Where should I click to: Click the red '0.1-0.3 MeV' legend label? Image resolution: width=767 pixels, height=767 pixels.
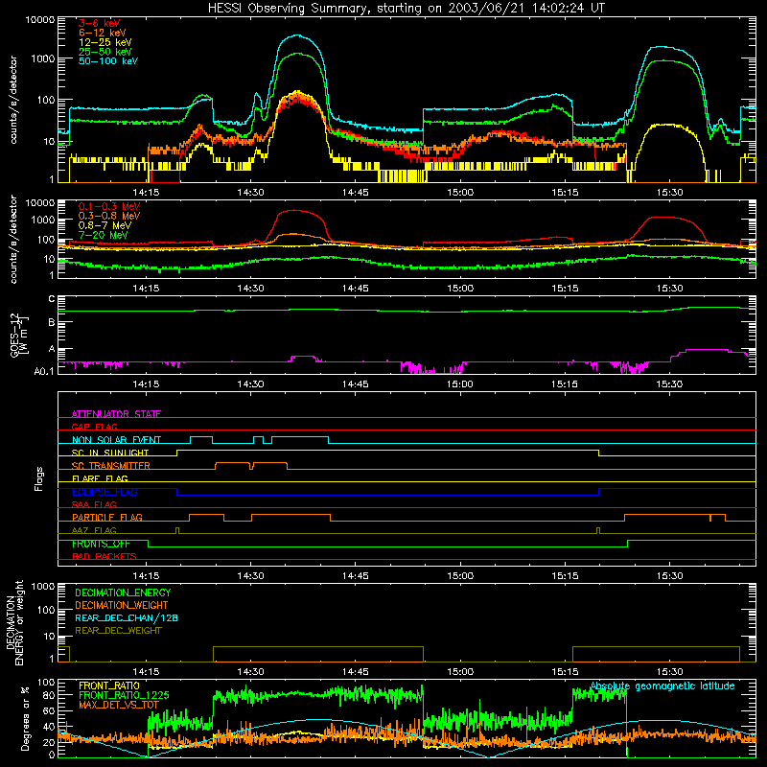(109, 206)
